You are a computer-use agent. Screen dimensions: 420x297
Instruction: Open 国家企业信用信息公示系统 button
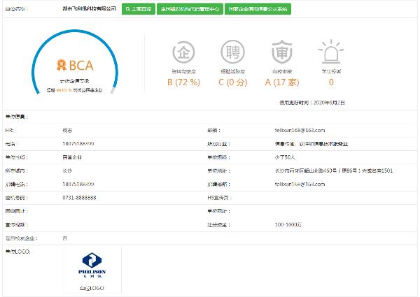(257, 10)
